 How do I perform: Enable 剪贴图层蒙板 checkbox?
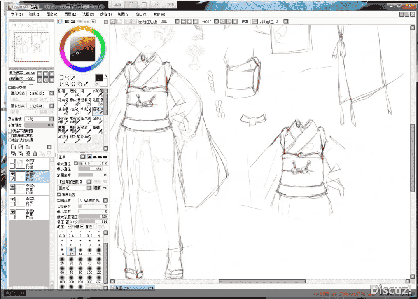(10, 136)
